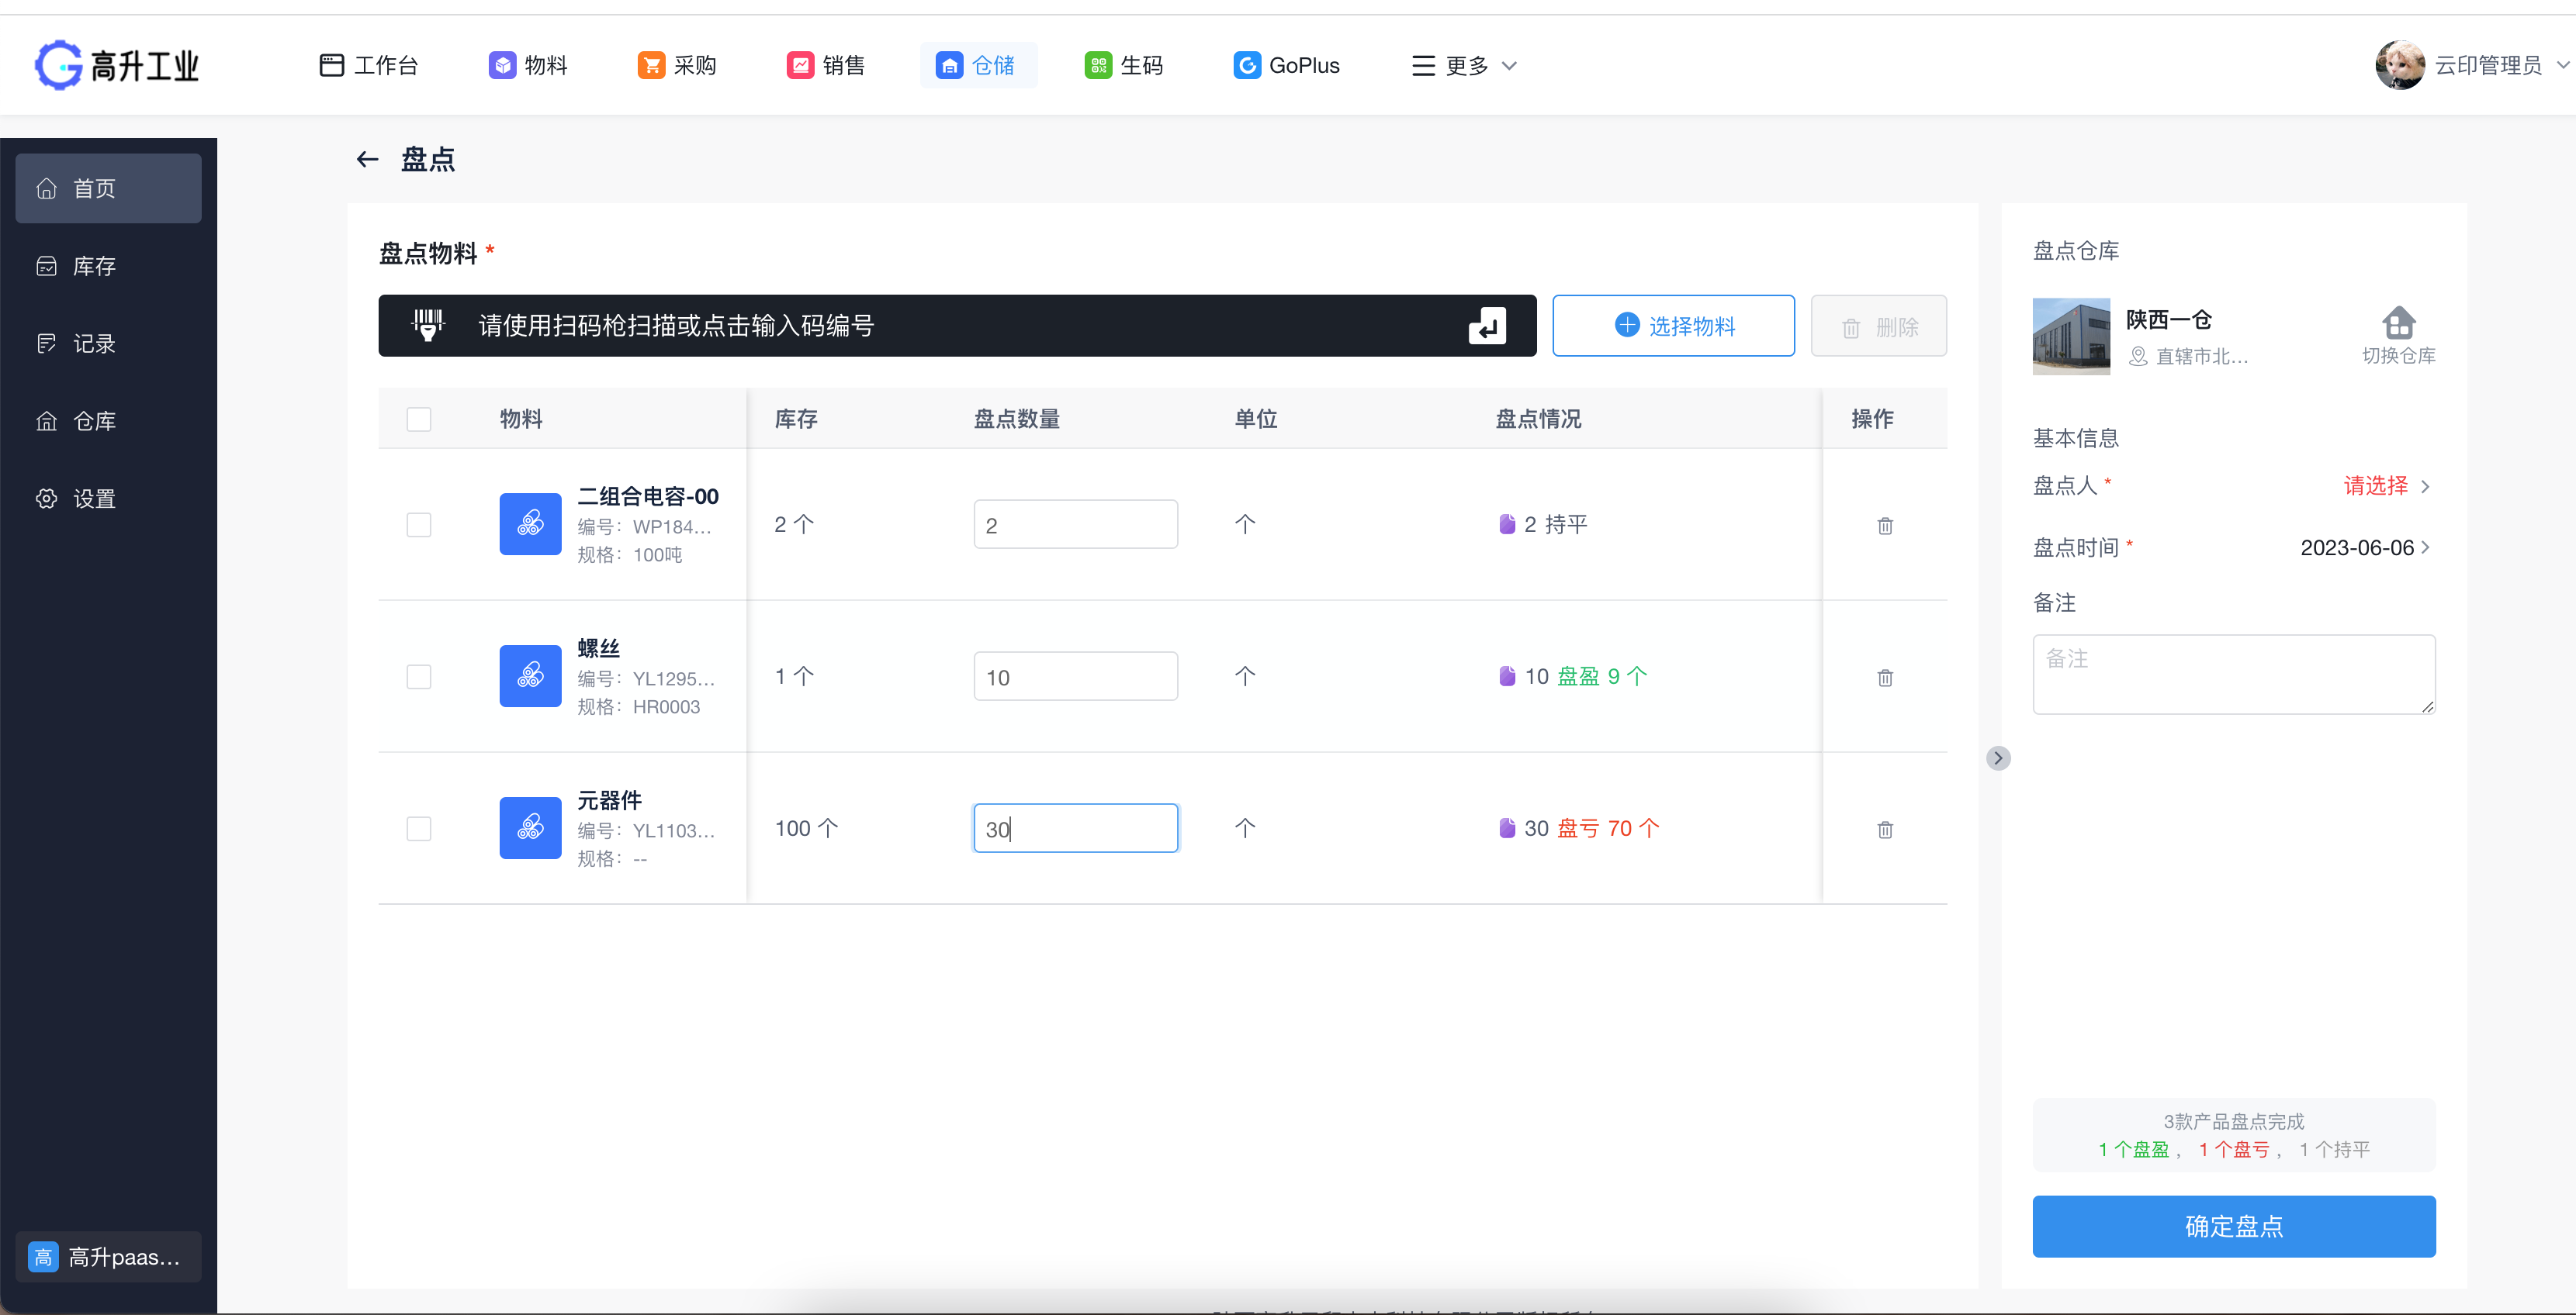This screenshot has width=2576, height=1315.
Task: Click the 设置 gear icon in sidebar
Action: (x=46, y=499)
